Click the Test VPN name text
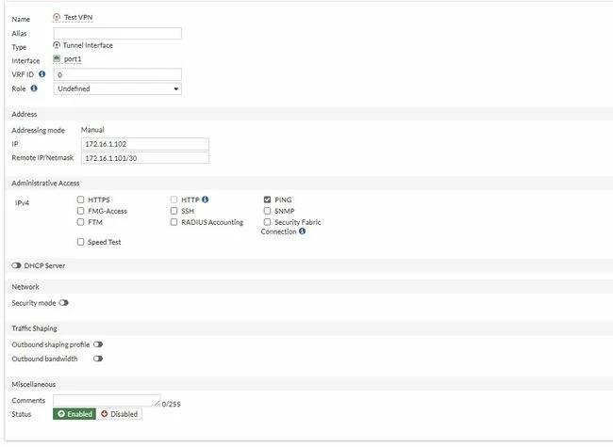This screenshot has width=613, height=447. (78, 18)
